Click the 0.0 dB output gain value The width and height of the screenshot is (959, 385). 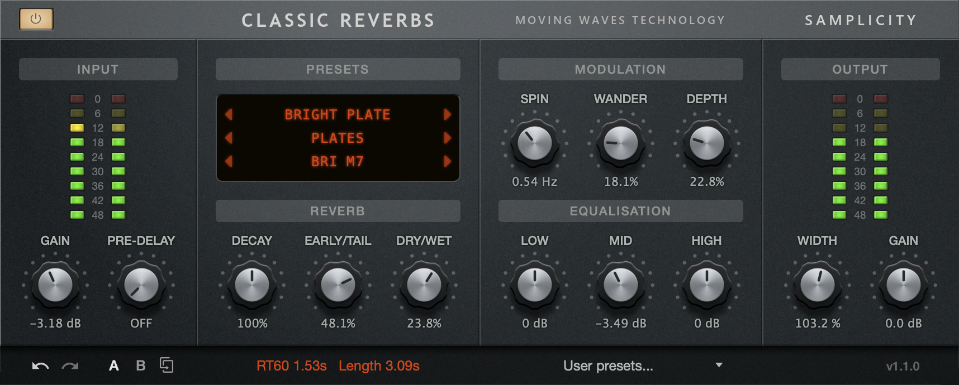904,324
